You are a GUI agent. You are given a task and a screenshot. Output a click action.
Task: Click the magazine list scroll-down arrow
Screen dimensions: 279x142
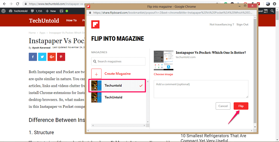(147, 122)
